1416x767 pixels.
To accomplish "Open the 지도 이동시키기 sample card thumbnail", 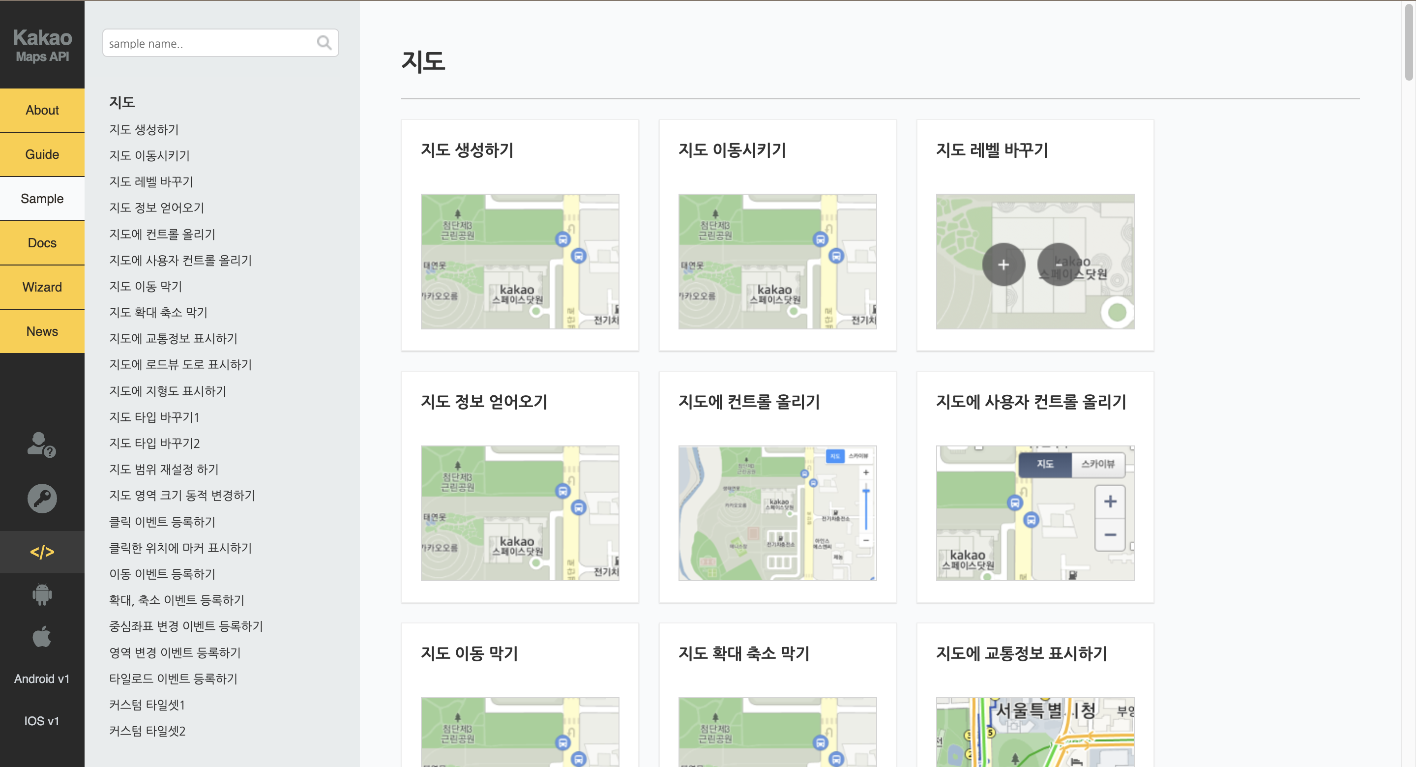I will (x=777, y=262).
